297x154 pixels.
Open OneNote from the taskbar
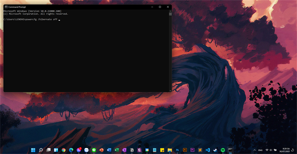pyautogui.click(x=124, y=150)
